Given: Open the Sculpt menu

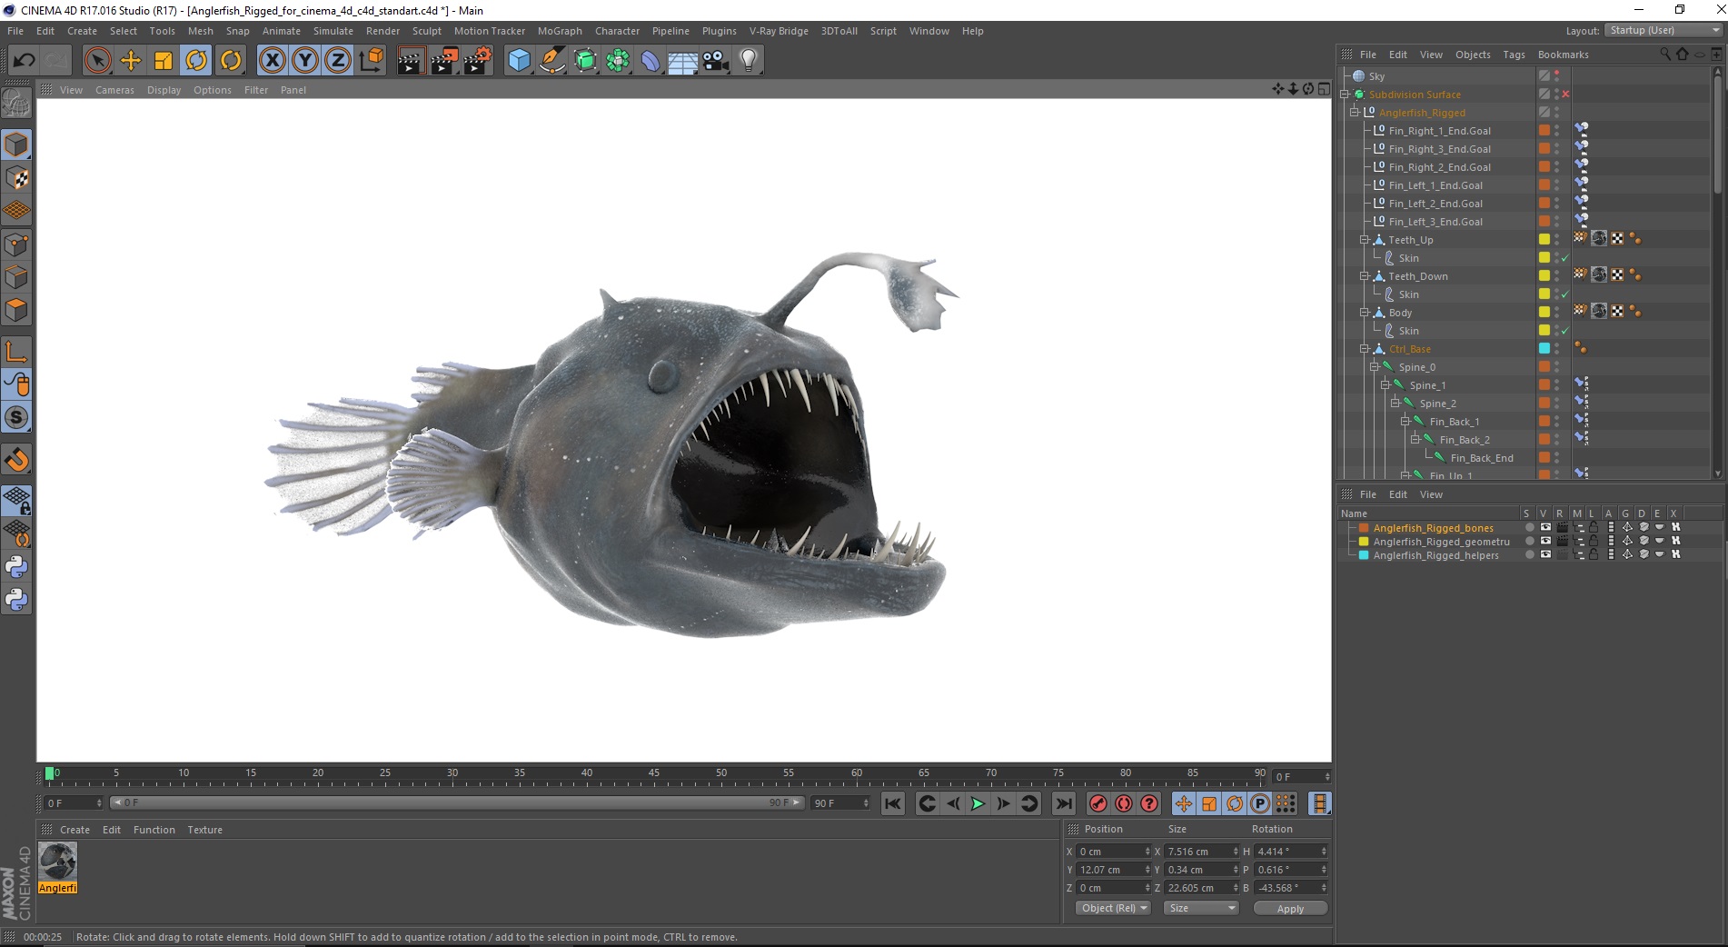Looking at the screenshot, I should 426,31.
